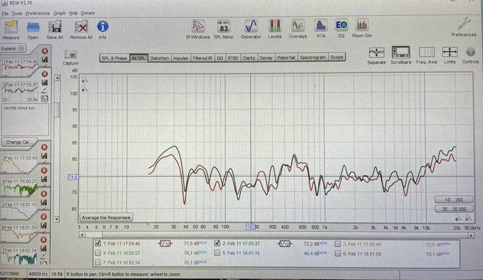This screenshot has height=280, width=483.
Task: Click the Capture camera icon
Action: [71, 55]
